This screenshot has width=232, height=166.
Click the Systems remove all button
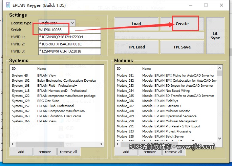tap(68, 152)
